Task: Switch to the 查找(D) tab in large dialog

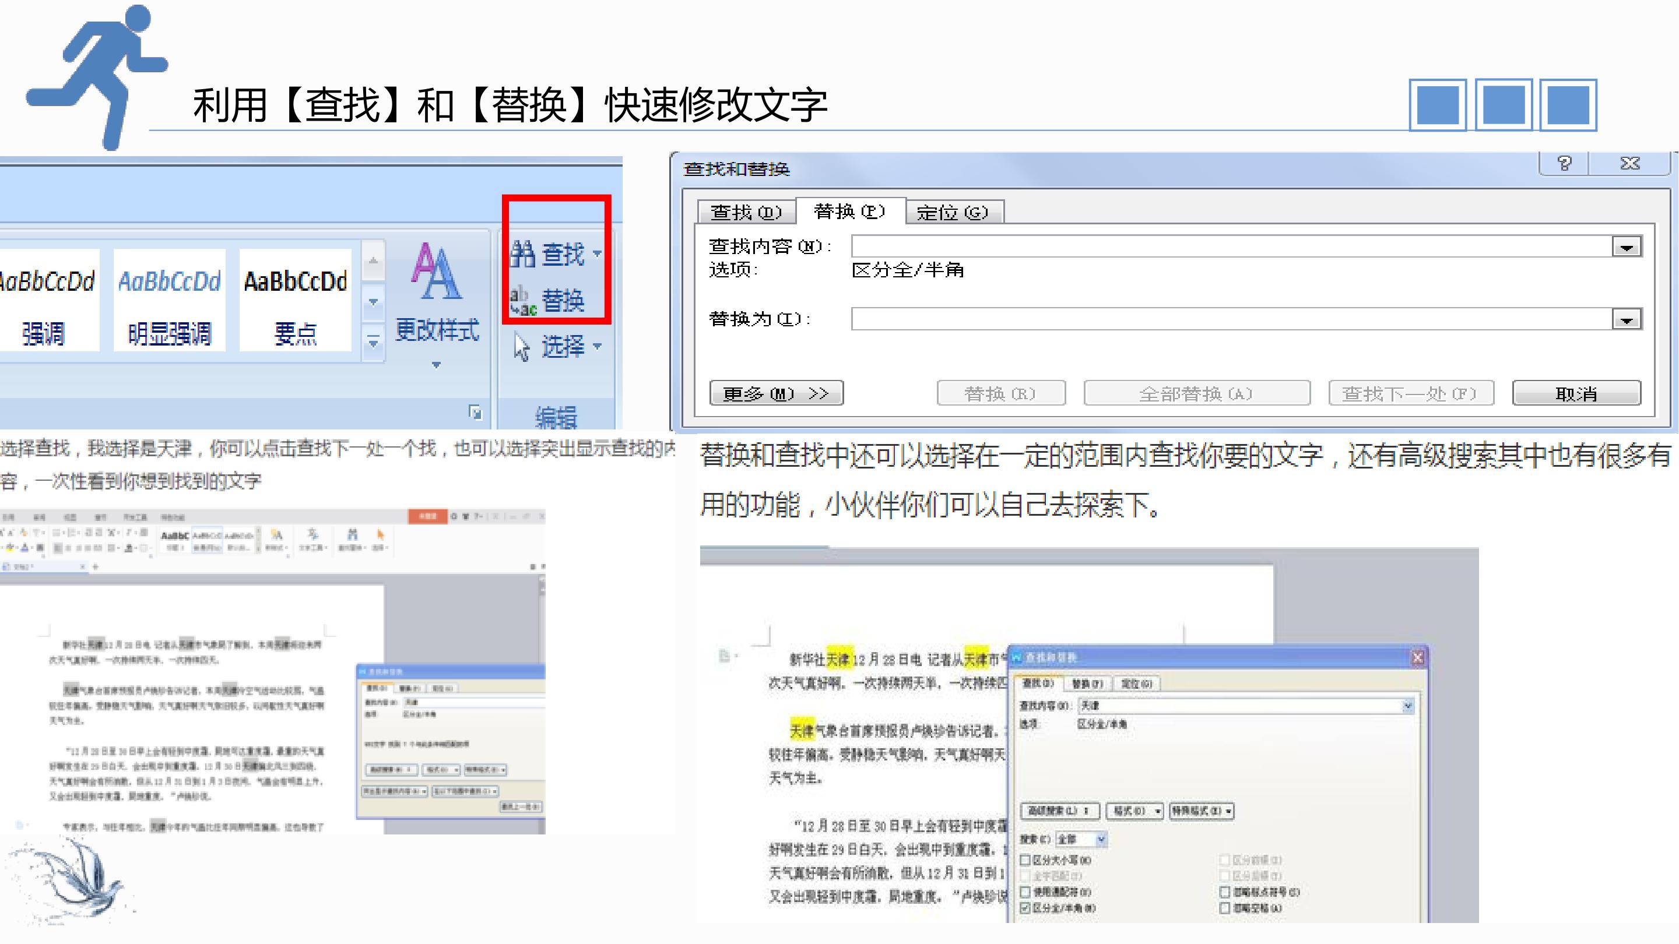Action: [746, 212]
